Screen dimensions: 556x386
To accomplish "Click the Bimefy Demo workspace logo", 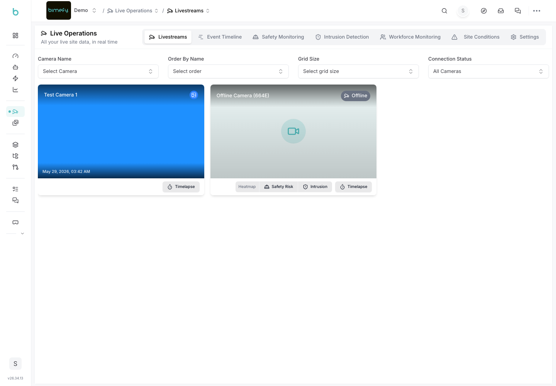I will (59, 10).
